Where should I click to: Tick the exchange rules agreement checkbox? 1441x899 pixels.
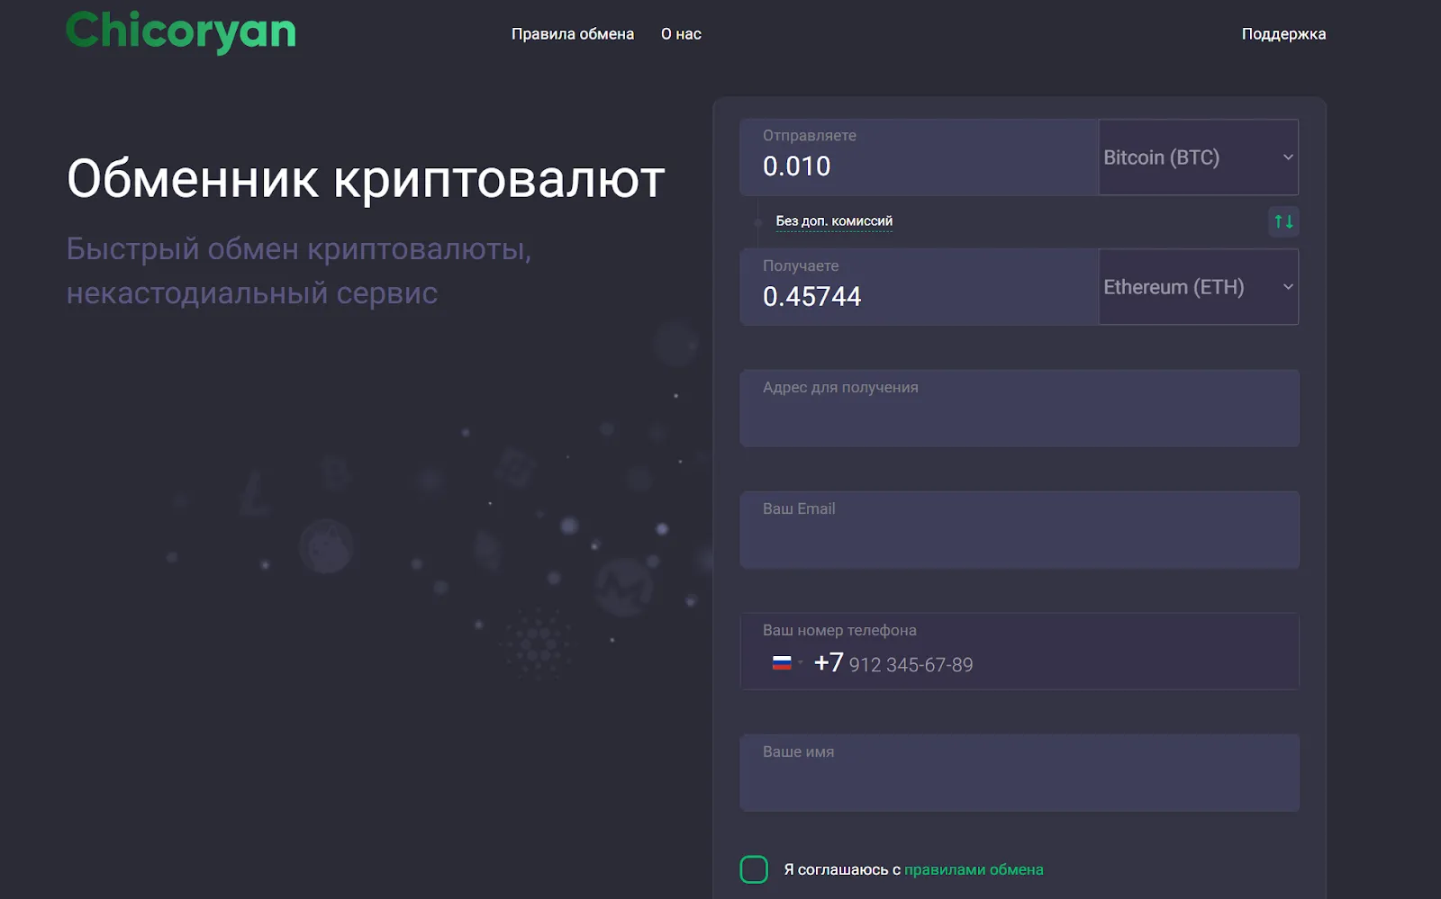[754, 869]
